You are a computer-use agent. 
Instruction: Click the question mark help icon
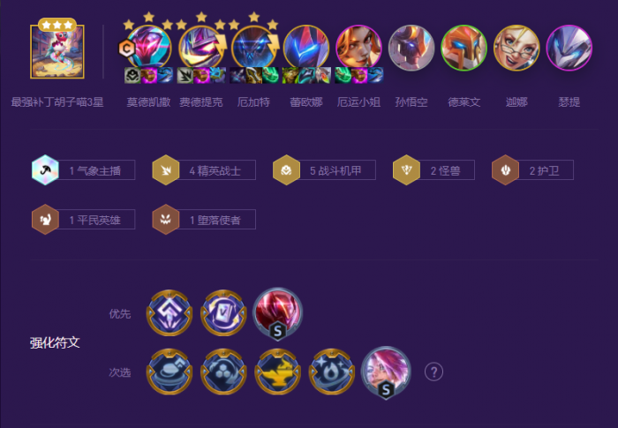(x=434, y=372)
